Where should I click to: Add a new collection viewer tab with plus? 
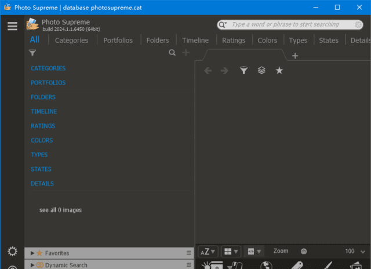click(x=295, y=56)
